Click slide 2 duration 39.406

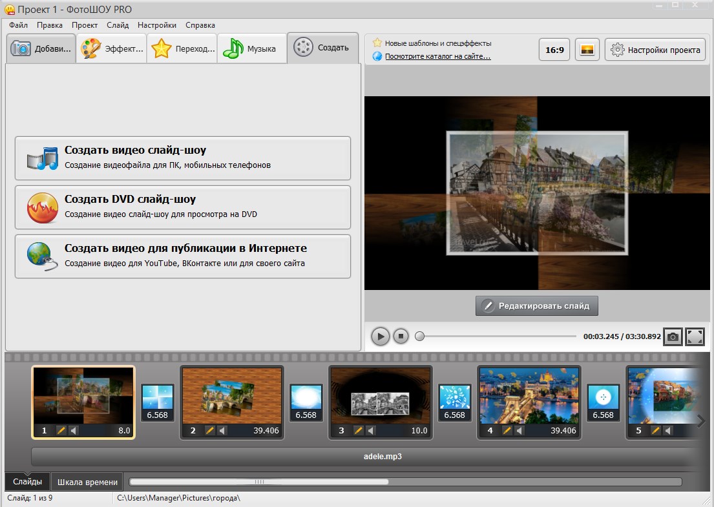[x=266, y=431]
